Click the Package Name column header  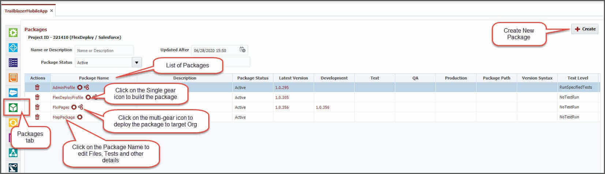point(94,78)
